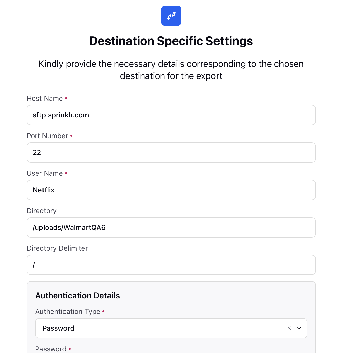This screenshot has width=345, height=353.
Task: Click the Host Name label
Action: pyautogui.click(x=45, y=98)
